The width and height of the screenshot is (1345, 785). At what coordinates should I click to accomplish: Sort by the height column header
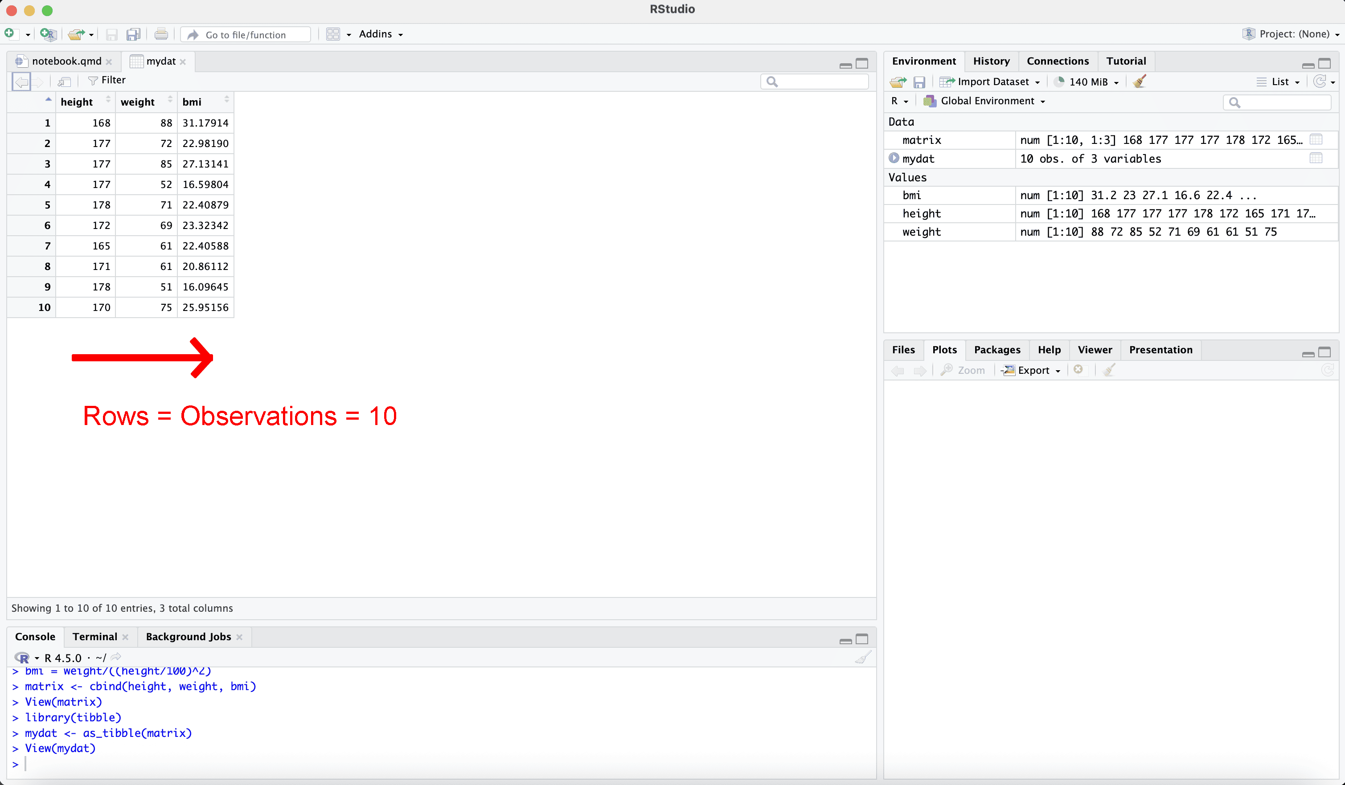pyautogui.click(x=77, y=102)
